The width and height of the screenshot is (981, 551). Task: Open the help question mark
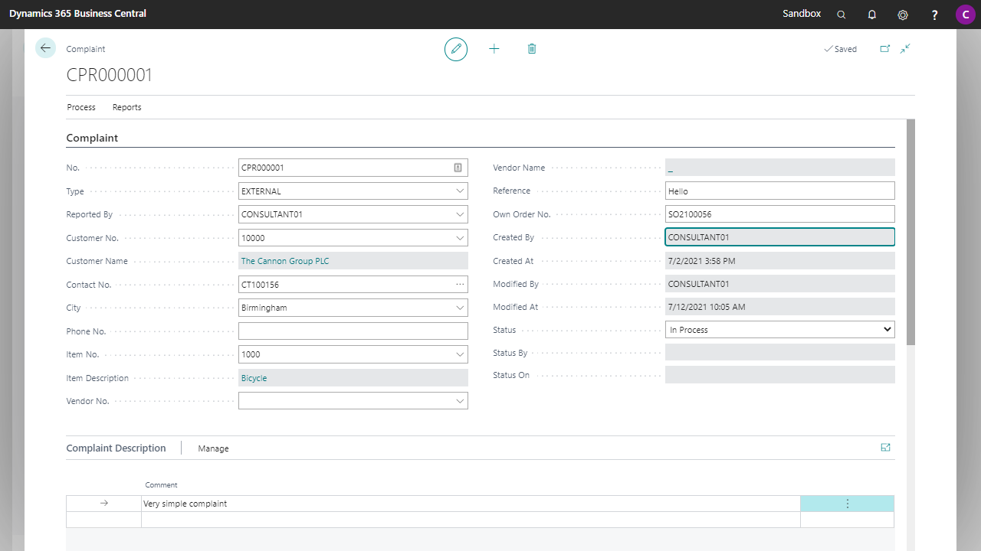(x=933, y=14)
